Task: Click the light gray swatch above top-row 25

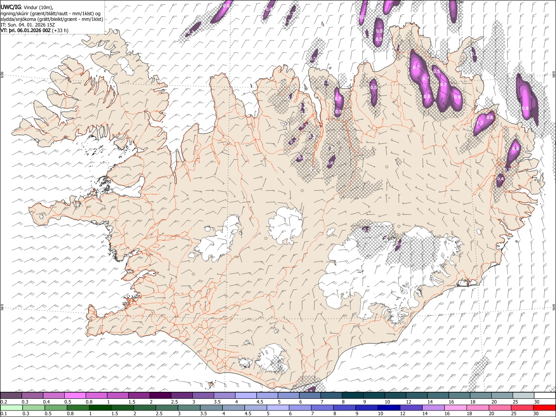Action: coord(524,395)
